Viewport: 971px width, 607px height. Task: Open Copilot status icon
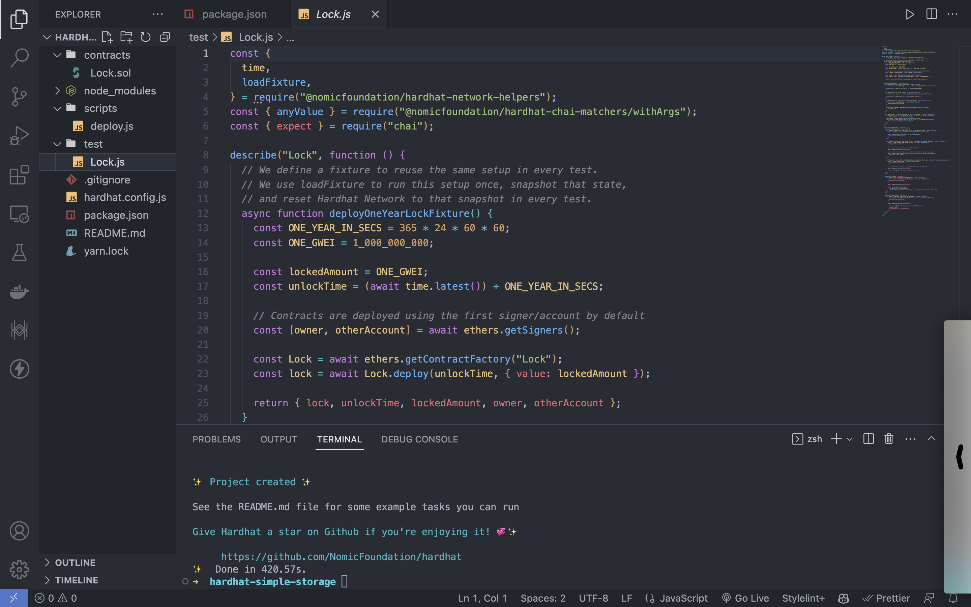pos(844,598)
